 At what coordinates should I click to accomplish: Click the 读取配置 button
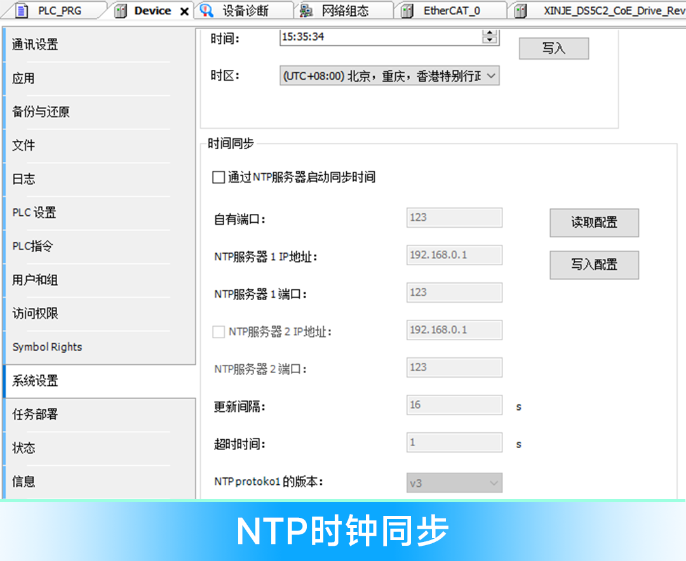pos(594,223)
